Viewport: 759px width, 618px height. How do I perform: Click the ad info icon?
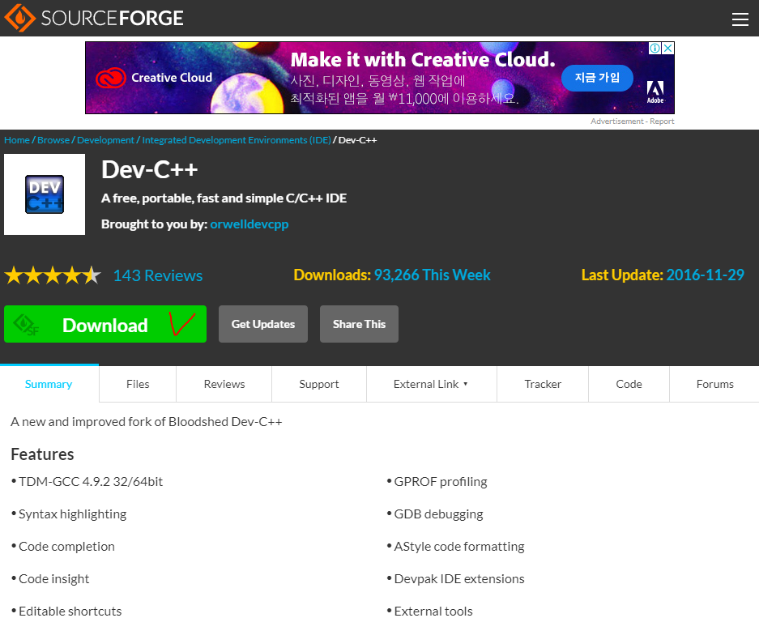click(x=655, y=48)
